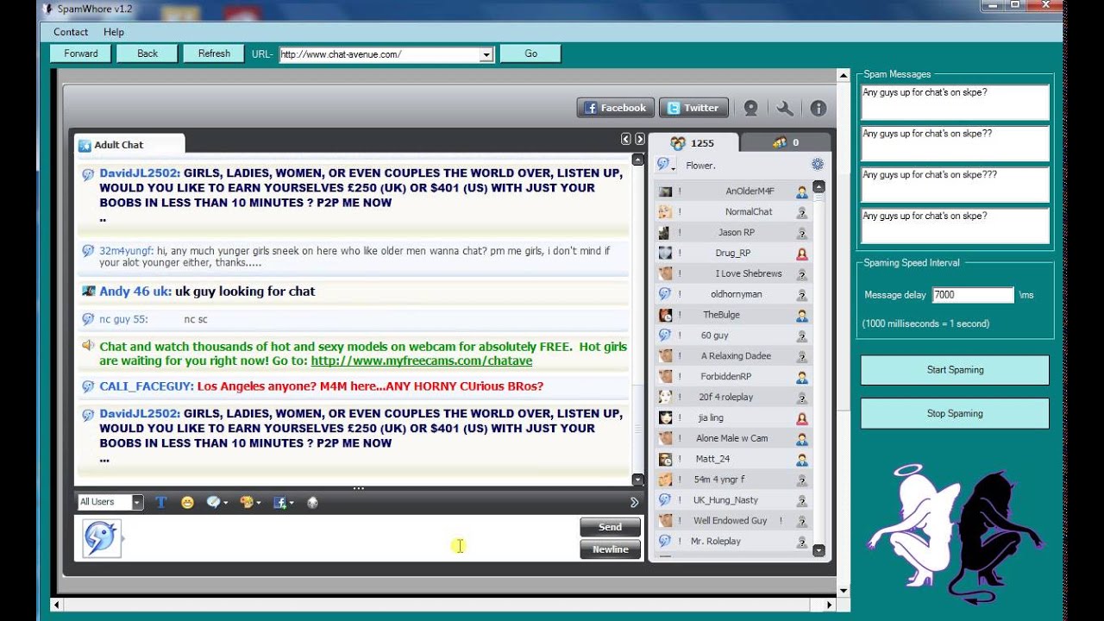Click the Facebook share button

(615, 108)
